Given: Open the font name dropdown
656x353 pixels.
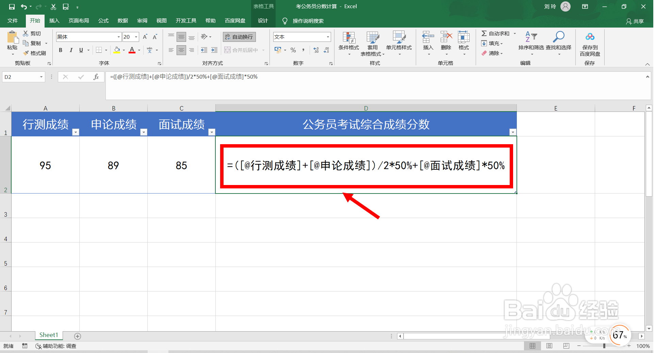Looking at the screenshot, I should coord(118,37).
